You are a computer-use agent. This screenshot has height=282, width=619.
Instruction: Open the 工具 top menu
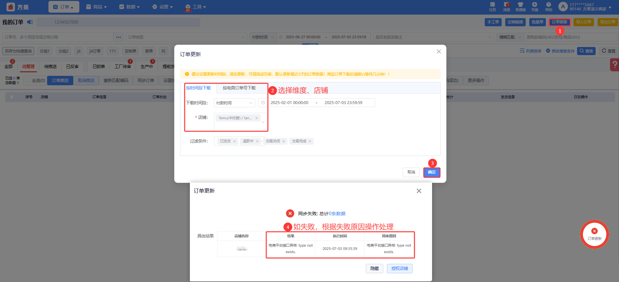pos(196,7)
